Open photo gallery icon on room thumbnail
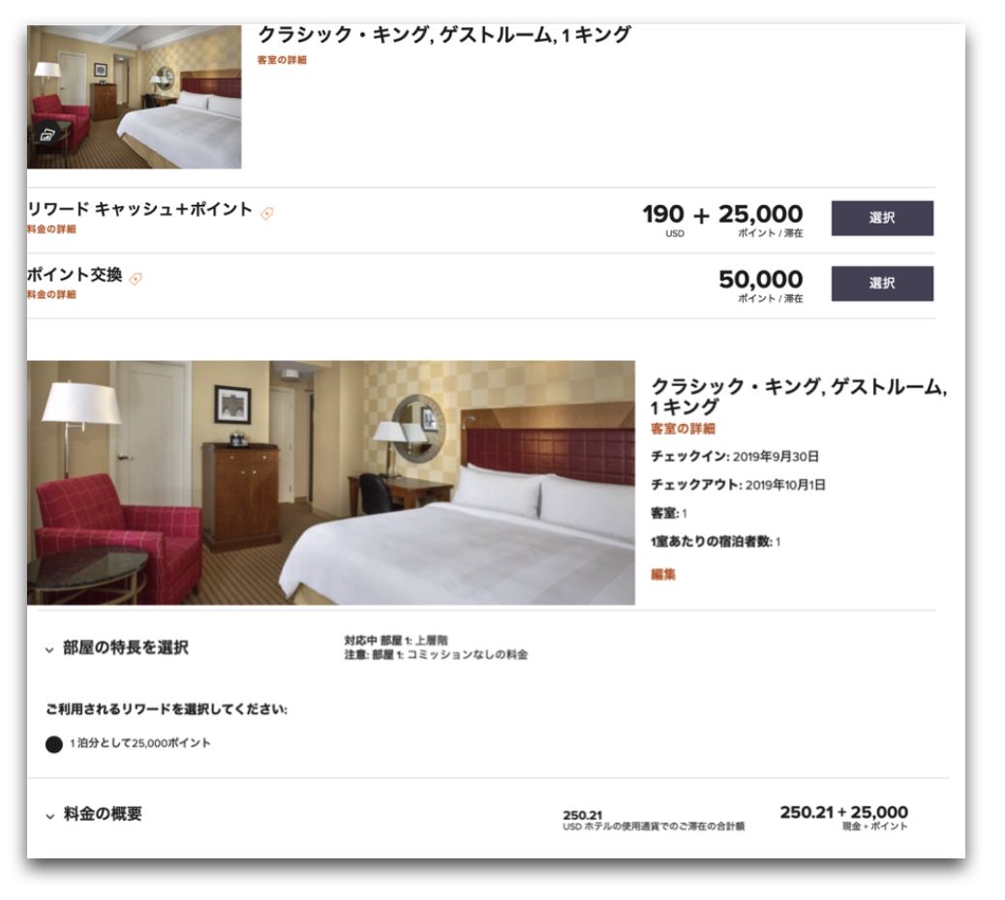Screen dimensions: 1005x900 point(48,134)
